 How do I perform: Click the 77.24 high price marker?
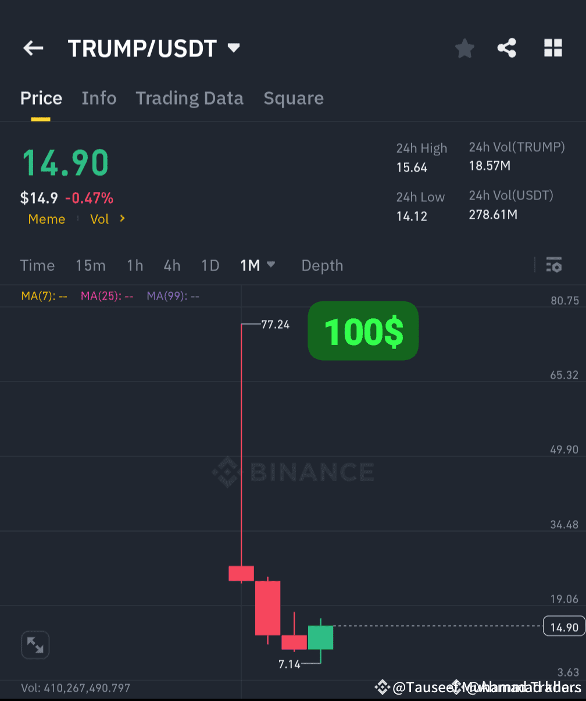276,325
